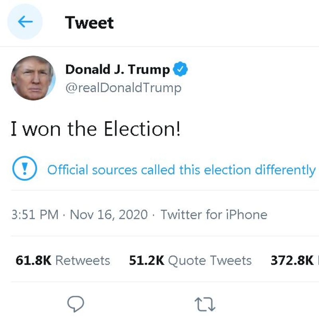Tap the retweet arrows icon
The height and width of the screenshot is (319, 319).
205,305
